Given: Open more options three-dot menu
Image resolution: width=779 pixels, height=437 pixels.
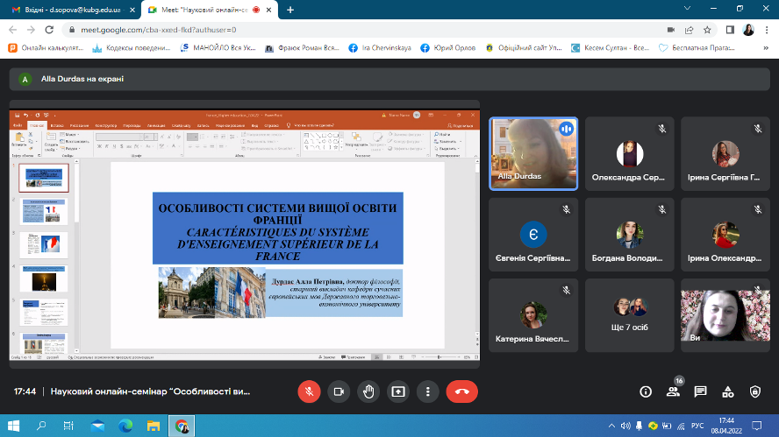Looking at the screenshot, I should [x=427, y=391].
